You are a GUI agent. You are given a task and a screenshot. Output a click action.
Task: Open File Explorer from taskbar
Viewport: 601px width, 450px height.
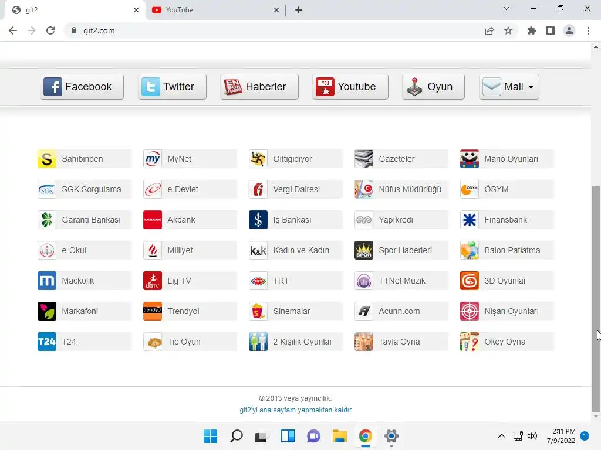pyautogui.click(x=340, y=436)
